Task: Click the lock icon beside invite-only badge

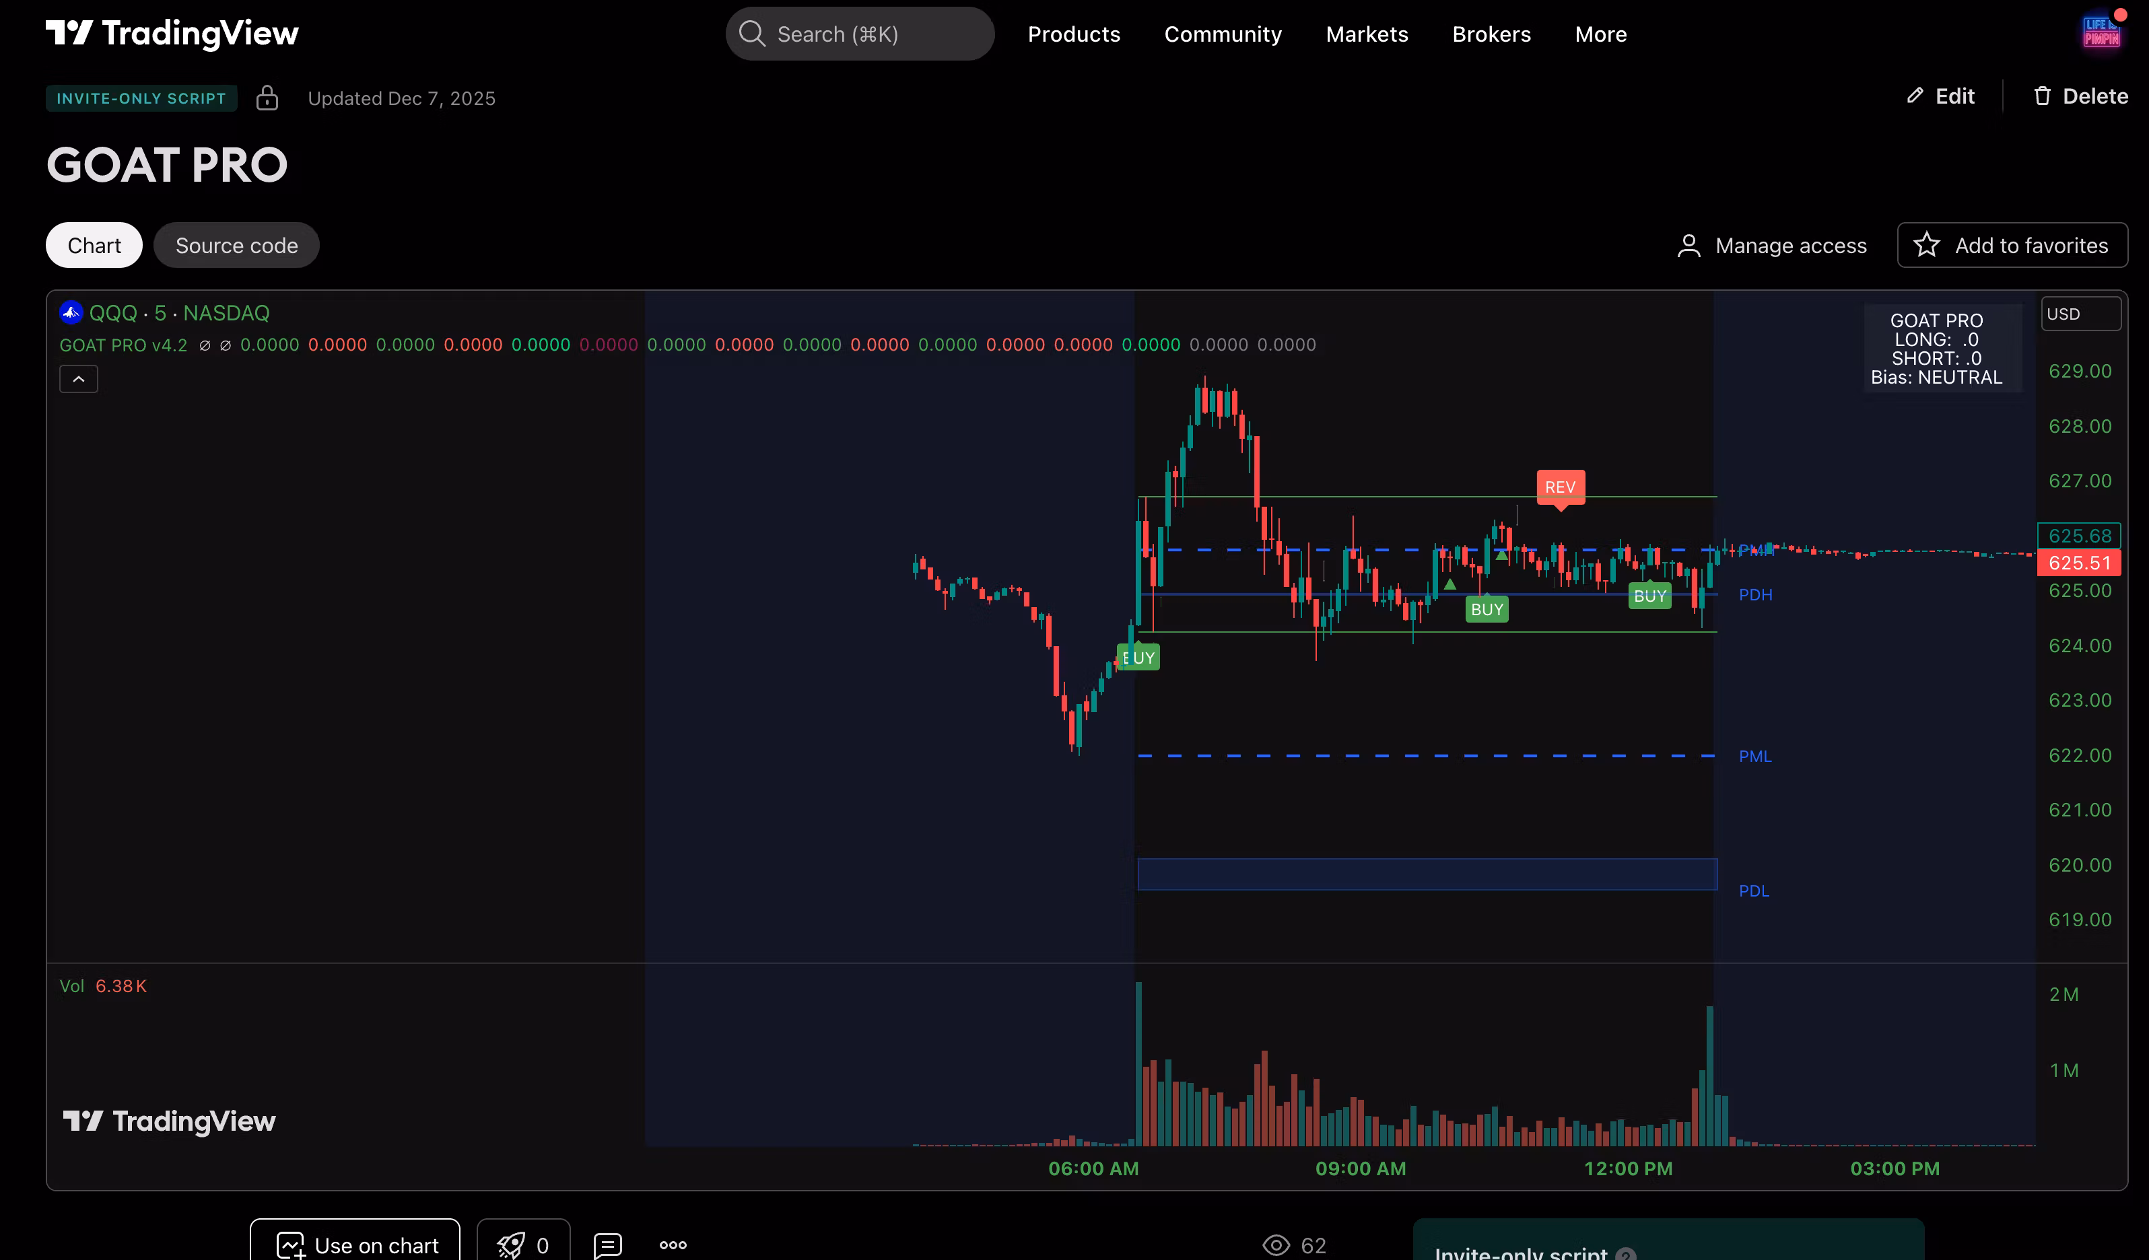Action: click(x=267, y=98)
